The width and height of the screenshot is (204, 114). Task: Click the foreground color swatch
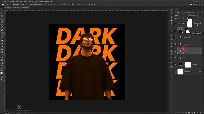click(2, 73)
